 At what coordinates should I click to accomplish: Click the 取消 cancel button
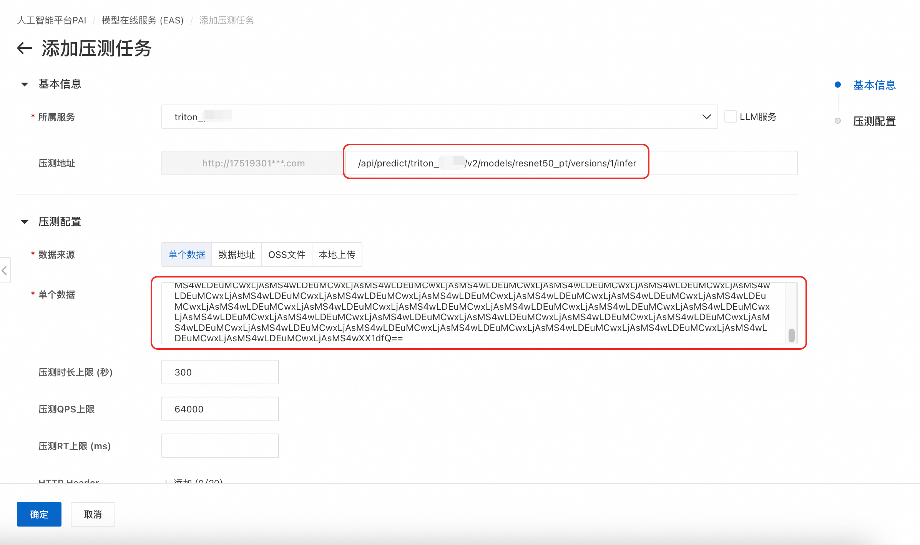coord(93,514)
